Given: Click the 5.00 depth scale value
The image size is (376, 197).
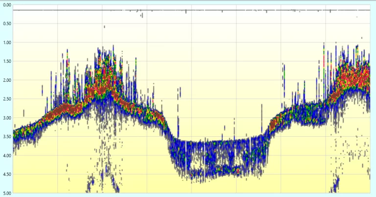Looking at the screenshot, I should click(x=7, y=193).
